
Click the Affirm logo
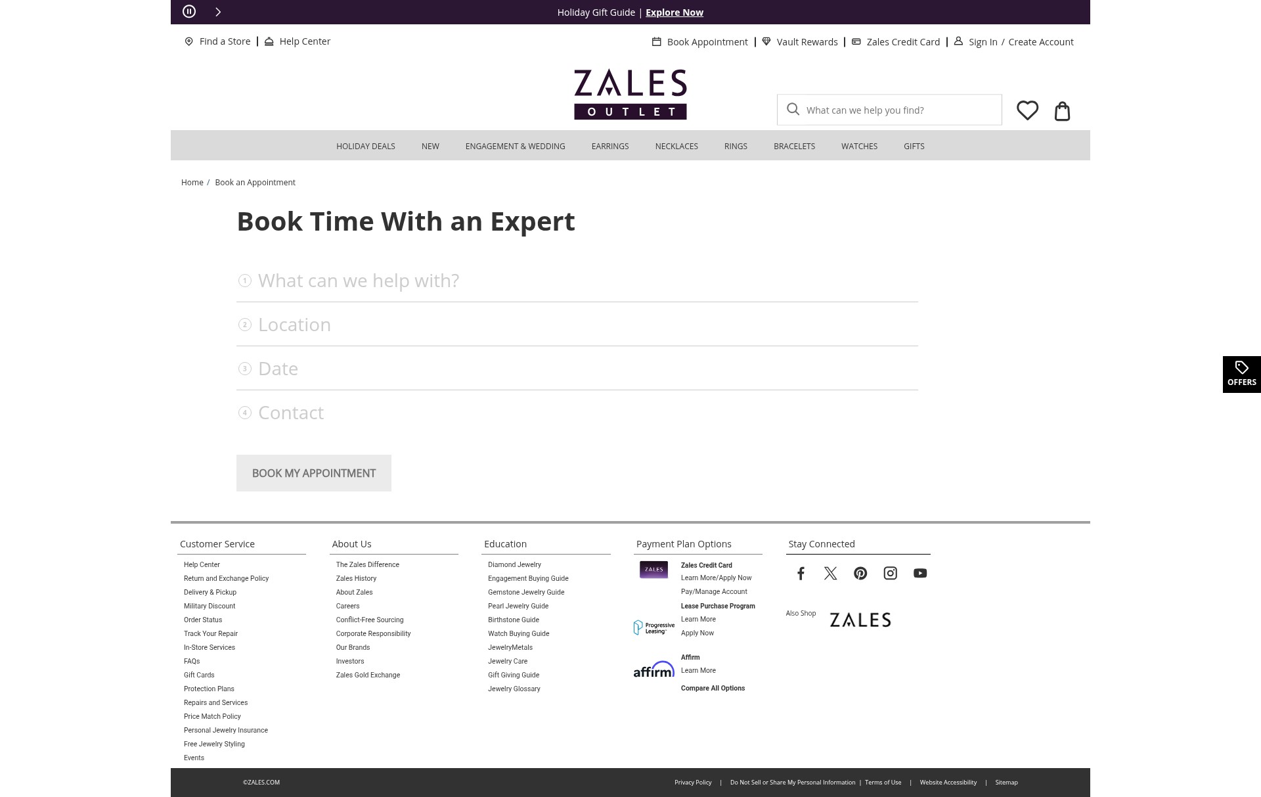tap(654, 669)
